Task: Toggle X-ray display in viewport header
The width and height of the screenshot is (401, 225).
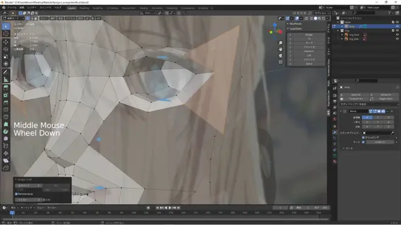Action: coord(306,18)
